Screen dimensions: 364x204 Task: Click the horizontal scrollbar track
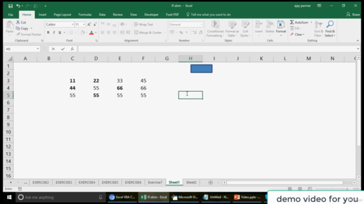point(285,182)
